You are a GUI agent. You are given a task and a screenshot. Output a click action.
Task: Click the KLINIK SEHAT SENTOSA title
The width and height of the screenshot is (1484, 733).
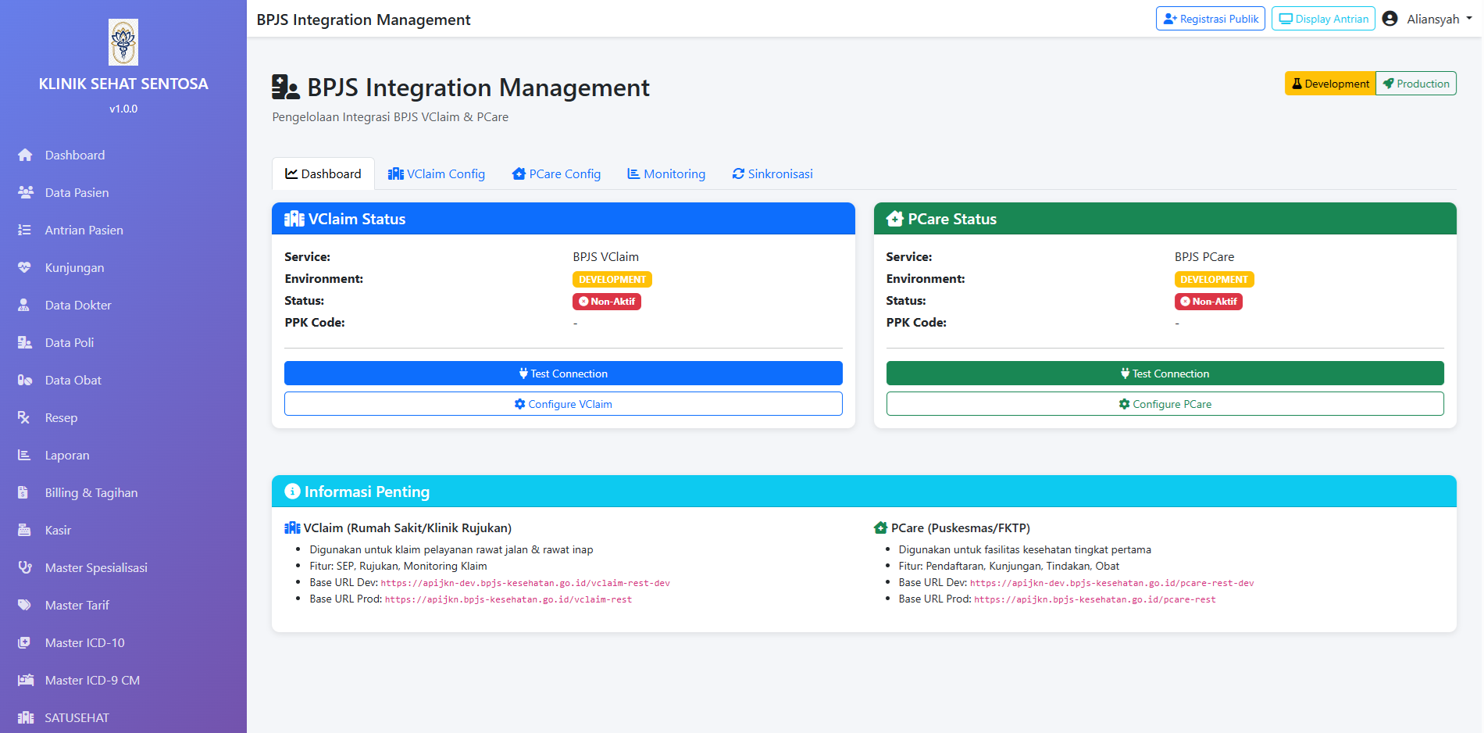pyautogui.click(x=123, y=84)
